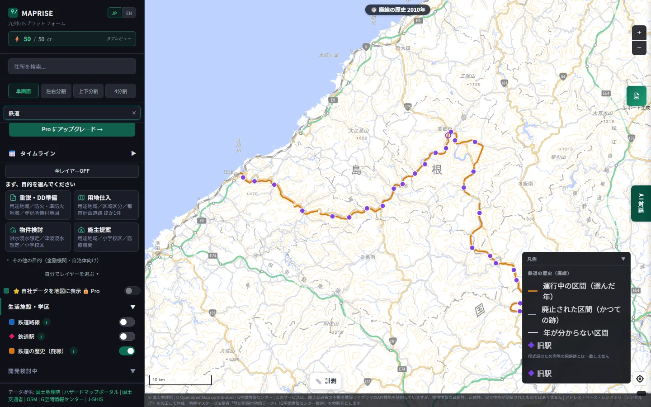Select the 単画面 layout tab

click(24, 91)
